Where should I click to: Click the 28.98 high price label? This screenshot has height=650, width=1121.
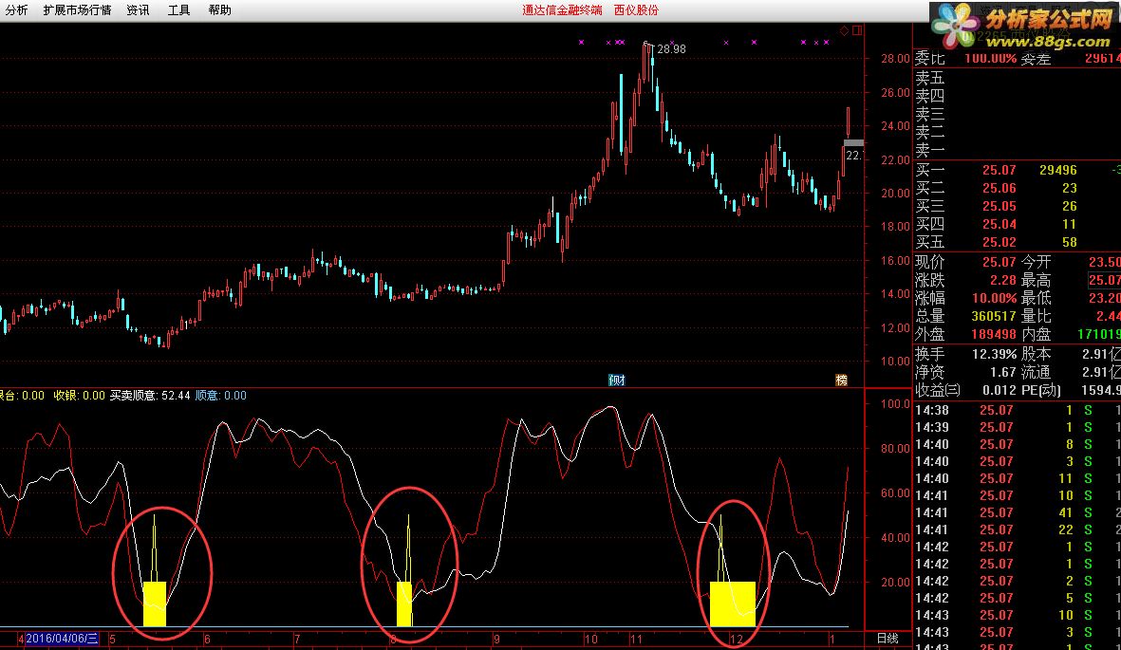click(671, 48)
